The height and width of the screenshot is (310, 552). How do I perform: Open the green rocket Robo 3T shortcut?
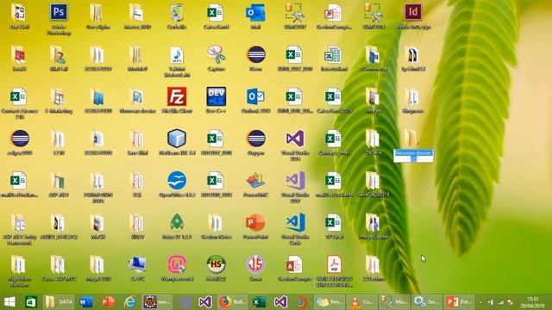coord(177,222)
